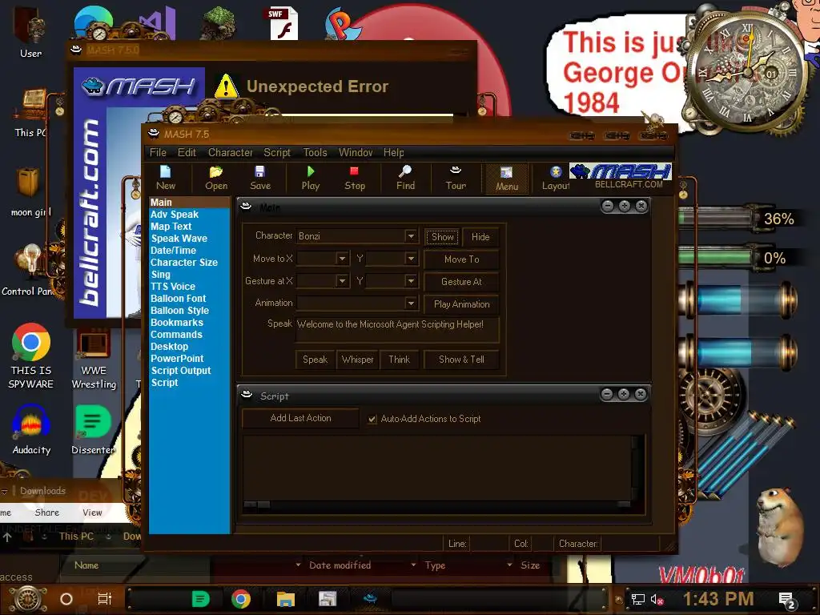Click the 36% green gauge bar

[716, 218]
